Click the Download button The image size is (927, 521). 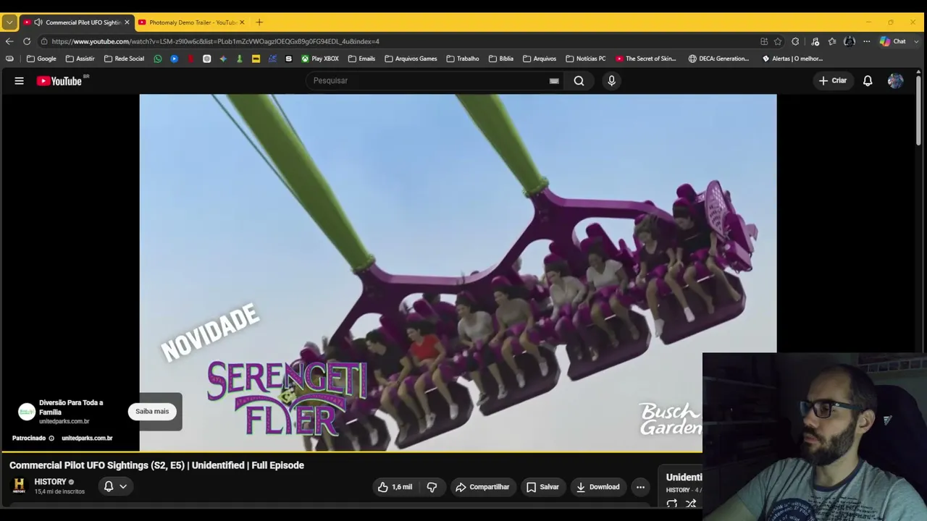pyautogui.click(x=598, y=487)
